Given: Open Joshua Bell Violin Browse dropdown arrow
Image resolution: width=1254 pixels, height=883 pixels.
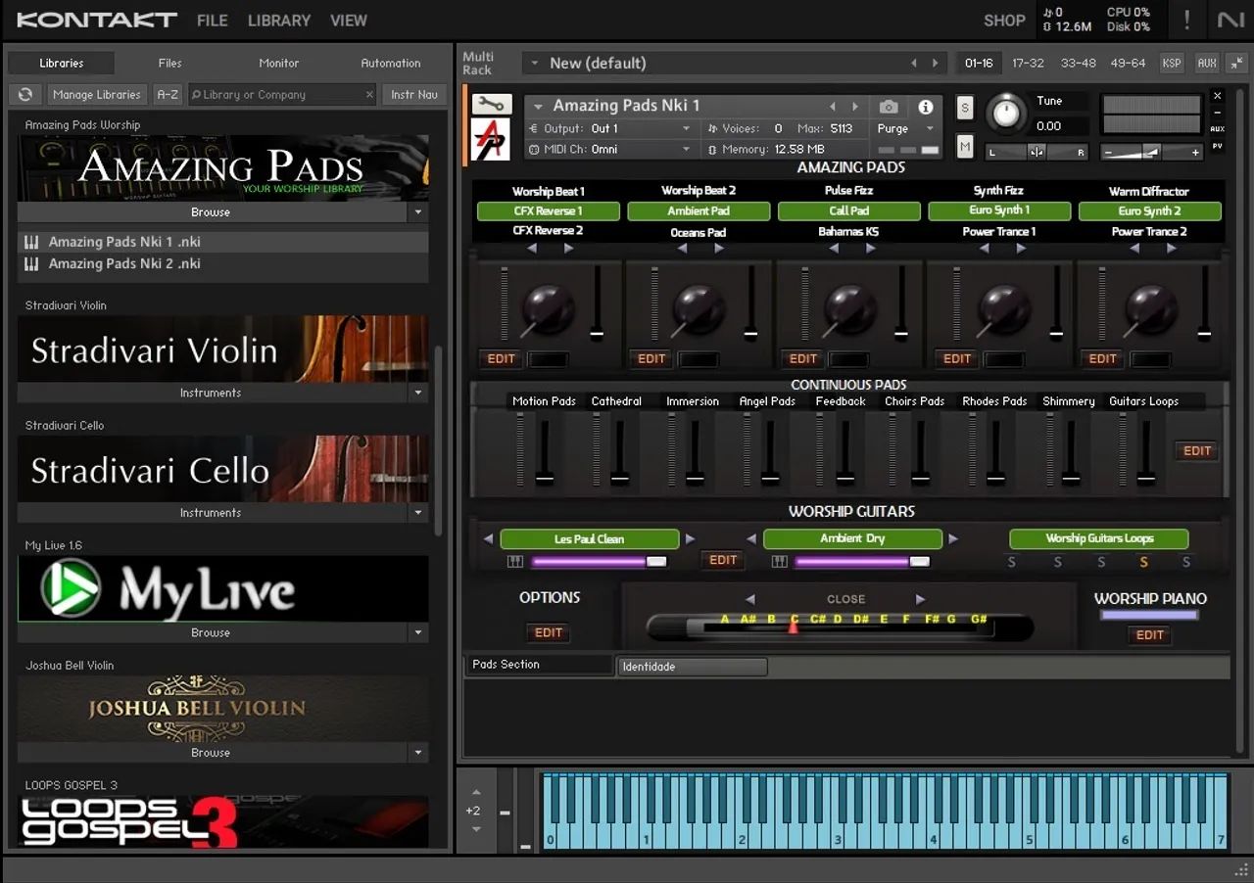Looking at the screenshot, I should coord(418,753).
